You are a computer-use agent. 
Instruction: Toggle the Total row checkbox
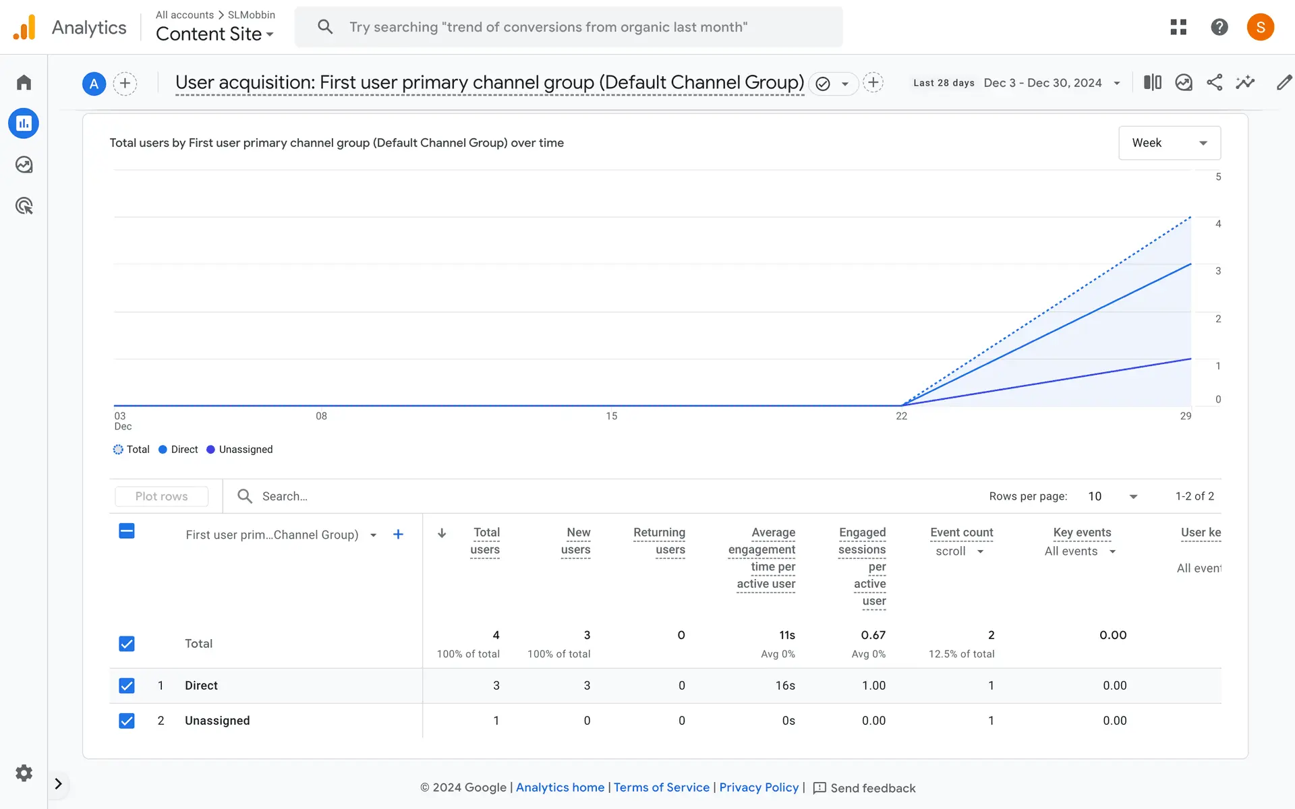tap(127, 644)
